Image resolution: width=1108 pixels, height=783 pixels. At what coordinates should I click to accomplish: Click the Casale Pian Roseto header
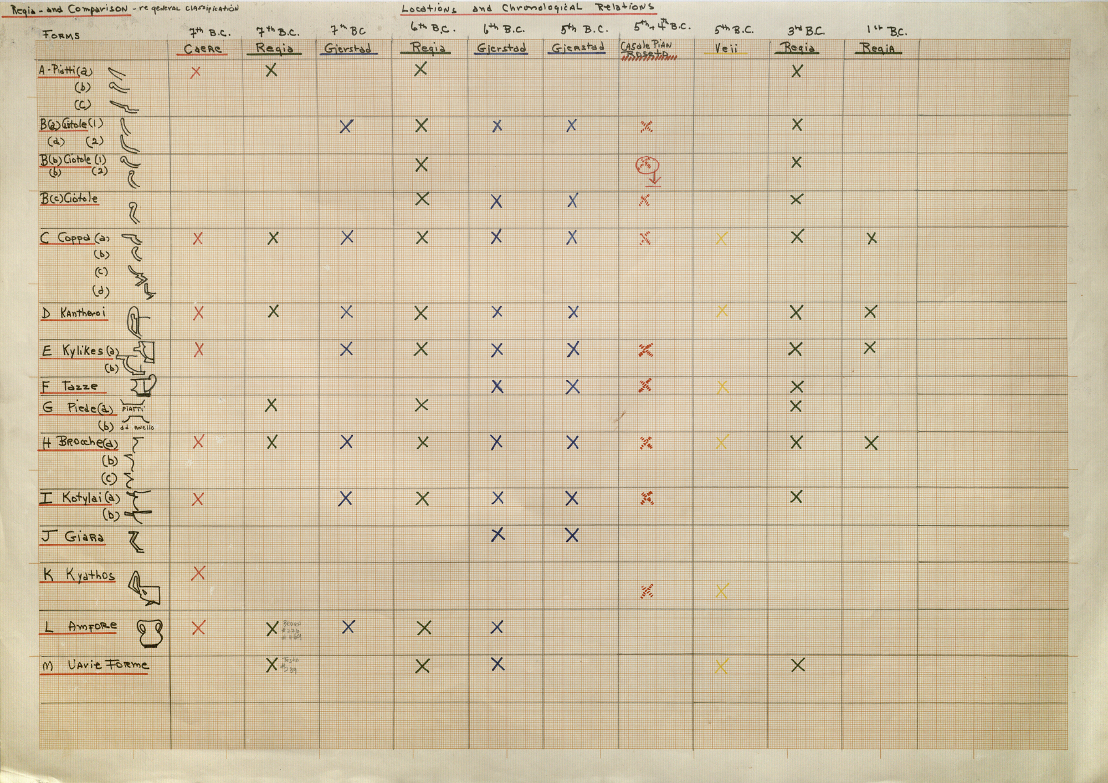click(x=647, y=50)
